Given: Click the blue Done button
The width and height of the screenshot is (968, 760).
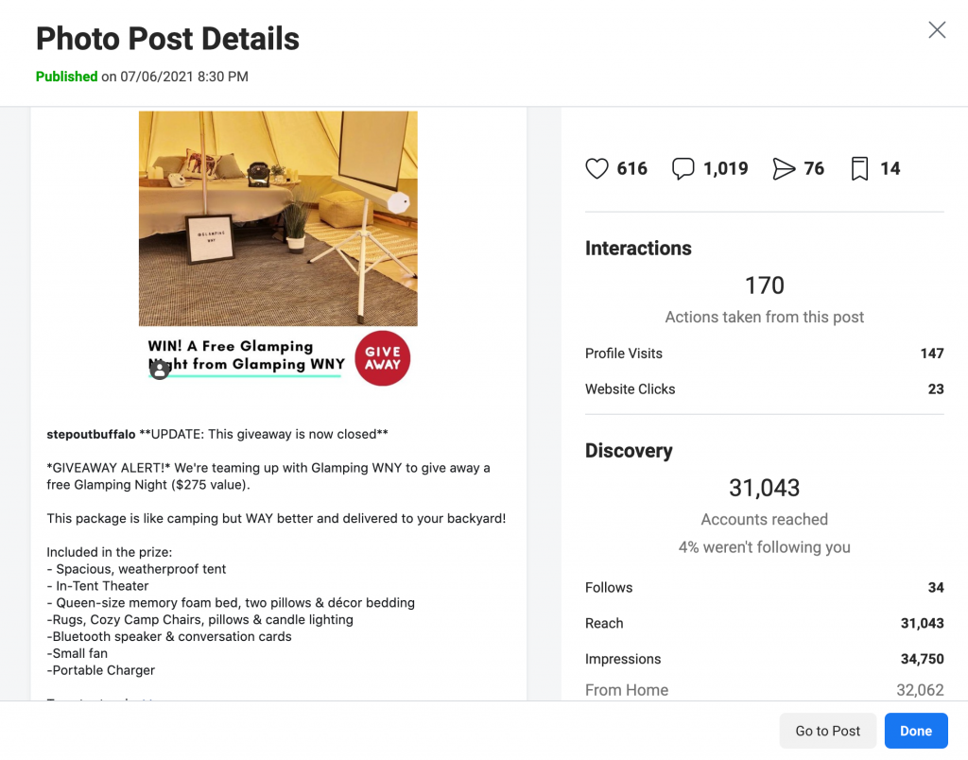Looking at the screenshot, I should [x=915, y=731].
